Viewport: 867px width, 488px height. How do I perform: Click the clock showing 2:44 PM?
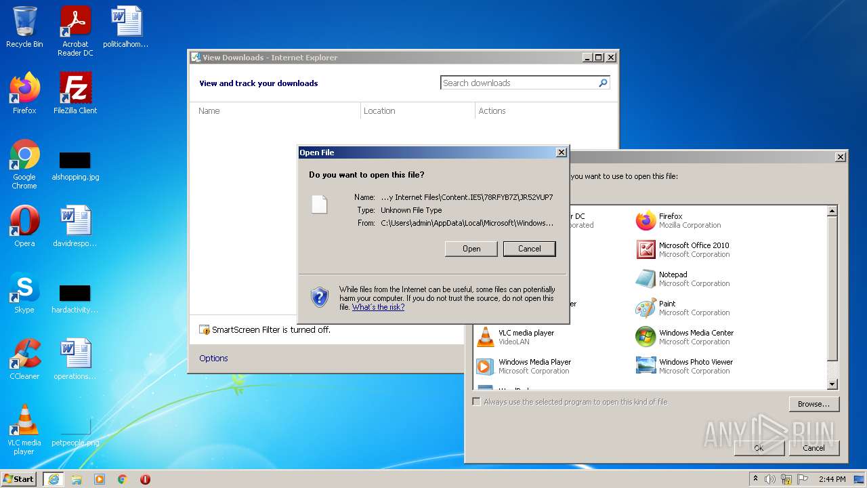tap(832, 479)
